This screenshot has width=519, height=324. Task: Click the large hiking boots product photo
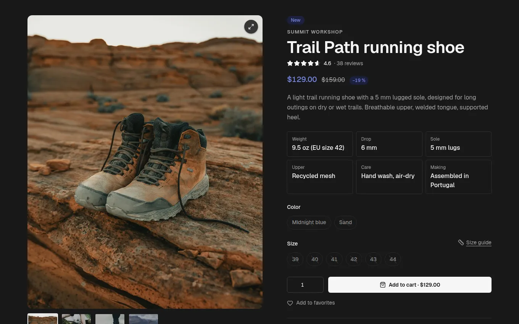click(145, 162)
